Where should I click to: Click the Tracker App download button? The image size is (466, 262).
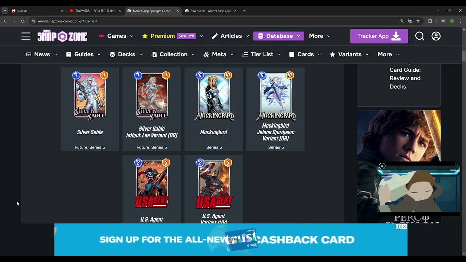[379, 36]
